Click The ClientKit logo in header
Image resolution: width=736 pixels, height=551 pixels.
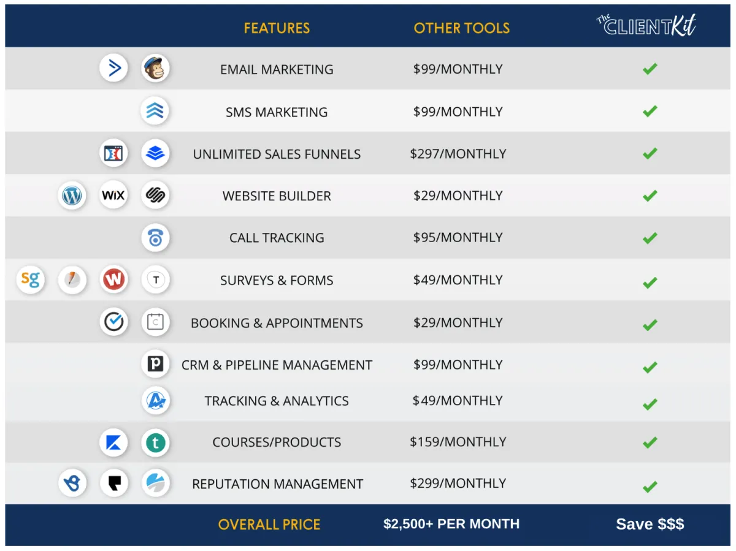(x=646, y=25)
